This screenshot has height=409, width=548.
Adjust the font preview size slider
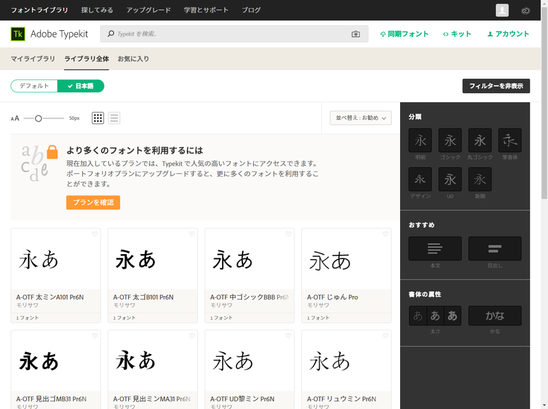tap(39, 117)
